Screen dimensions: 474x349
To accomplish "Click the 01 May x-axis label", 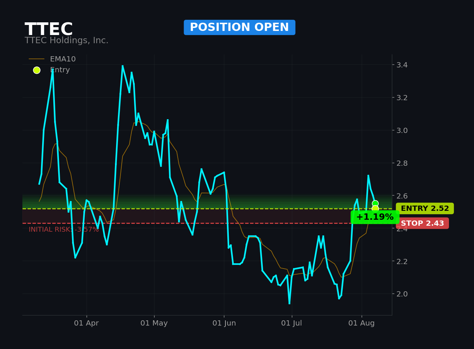I will click(154, 323).
